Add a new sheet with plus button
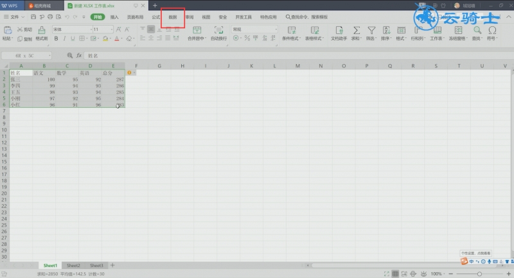514x278 pixels. (112, 265)
